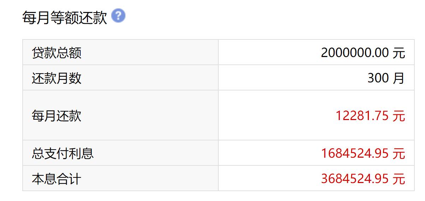Select the 每月还款 row label
This screenshot has height=201, width=425.
coord(57,115)
